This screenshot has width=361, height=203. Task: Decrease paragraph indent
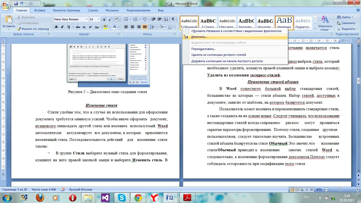click(x=153, y=19)
